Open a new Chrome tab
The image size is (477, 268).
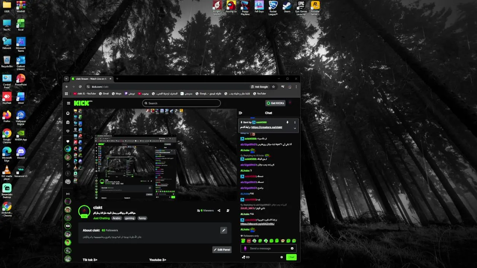[117, 79]
